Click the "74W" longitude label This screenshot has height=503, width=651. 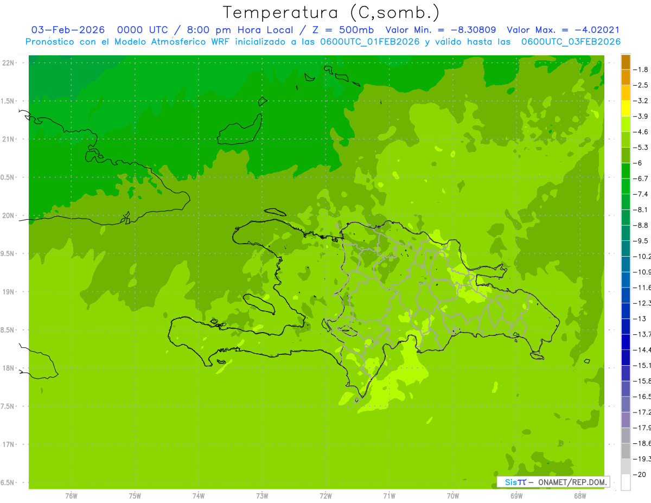point(199,496)
